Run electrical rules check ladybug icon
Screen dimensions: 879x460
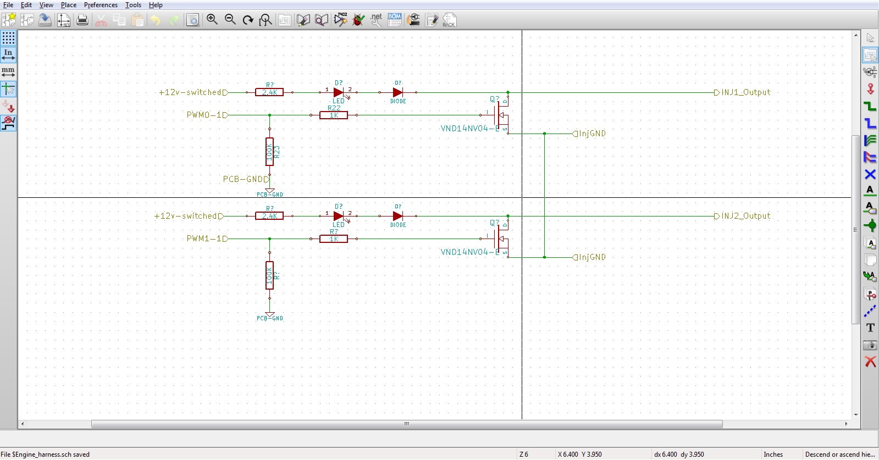point(358,20)
